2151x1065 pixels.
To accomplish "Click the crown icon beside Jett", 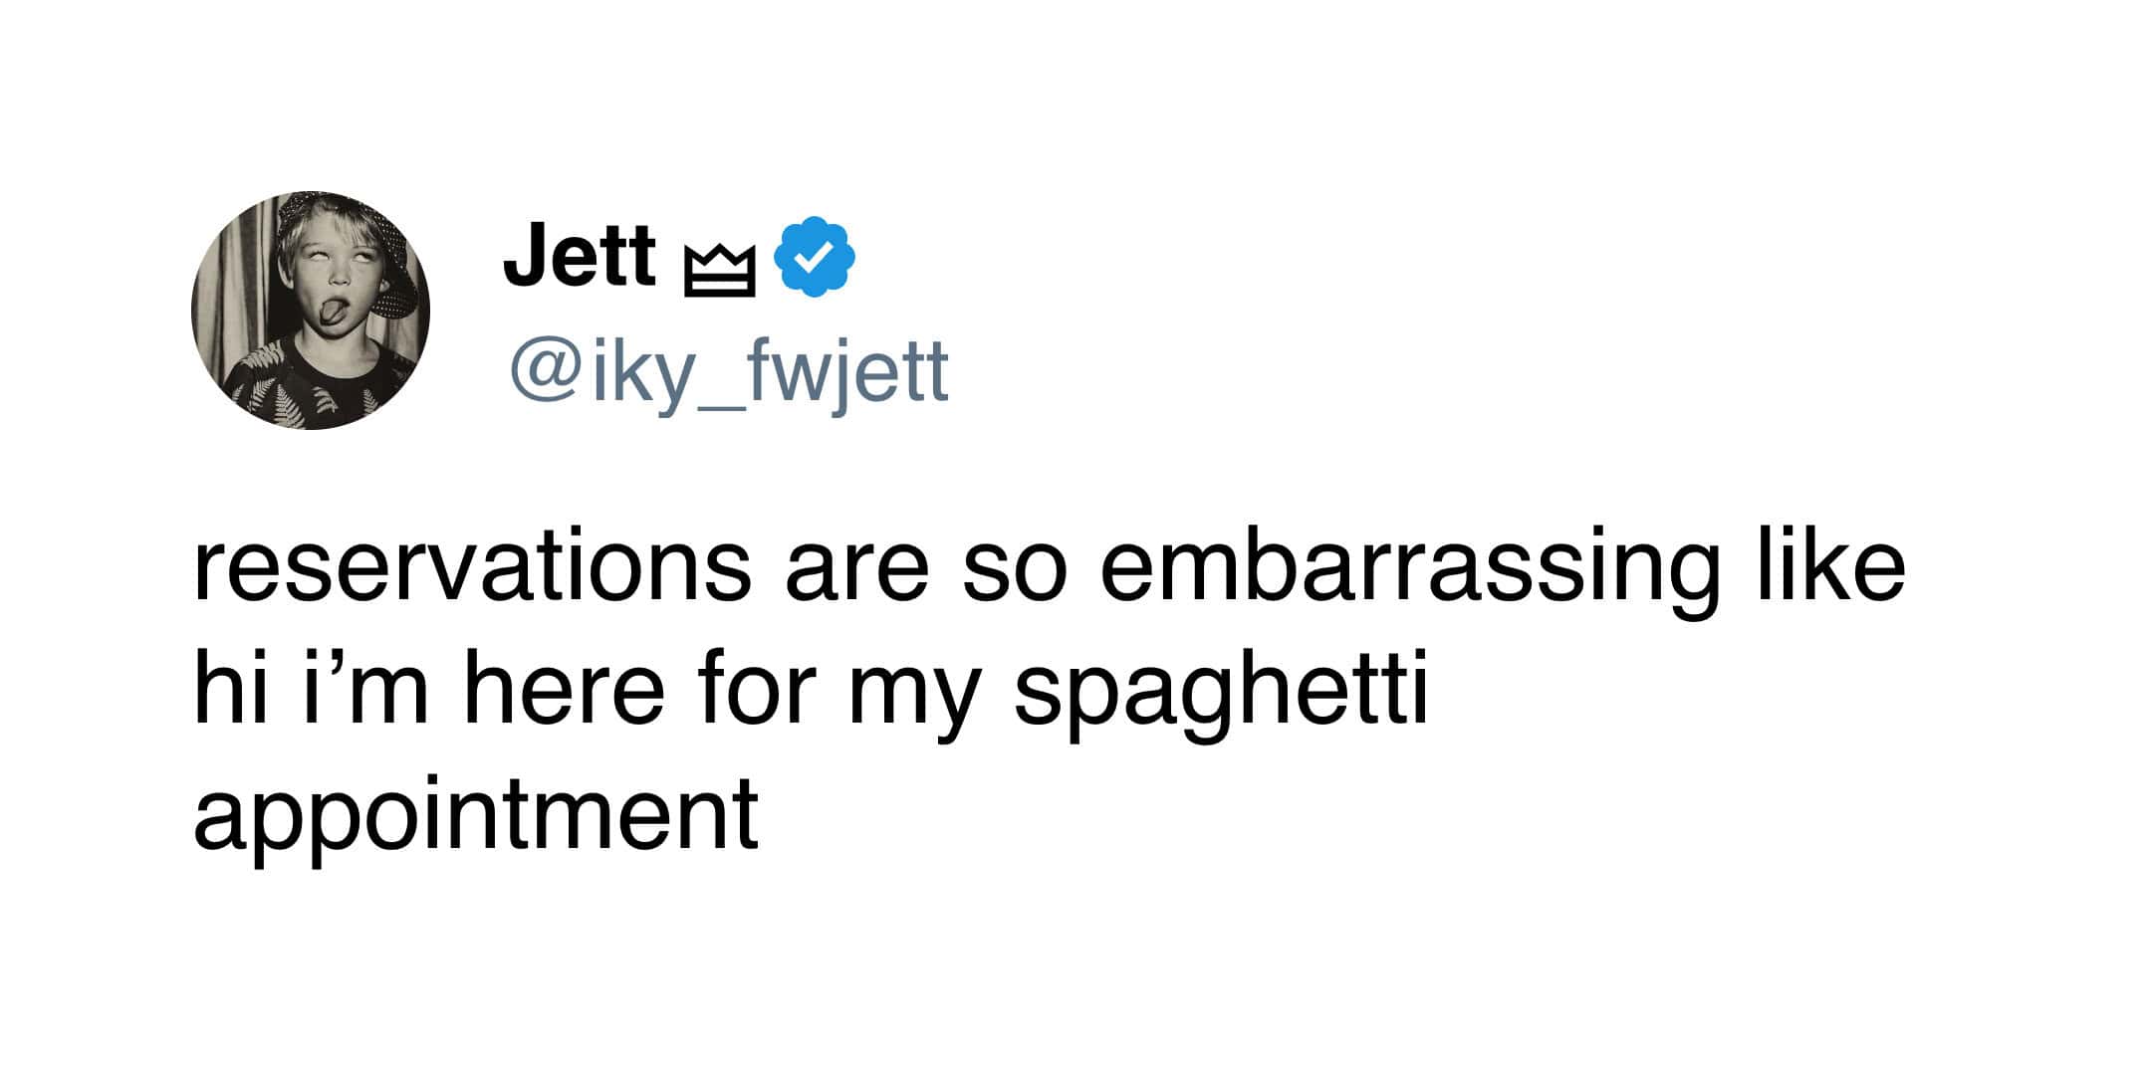I will click(x=719, y=272).
